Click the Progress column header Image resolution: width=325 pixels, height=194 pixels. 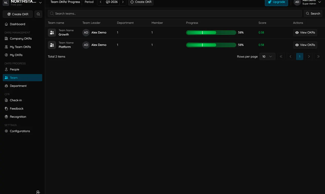[x=192, y=23]
